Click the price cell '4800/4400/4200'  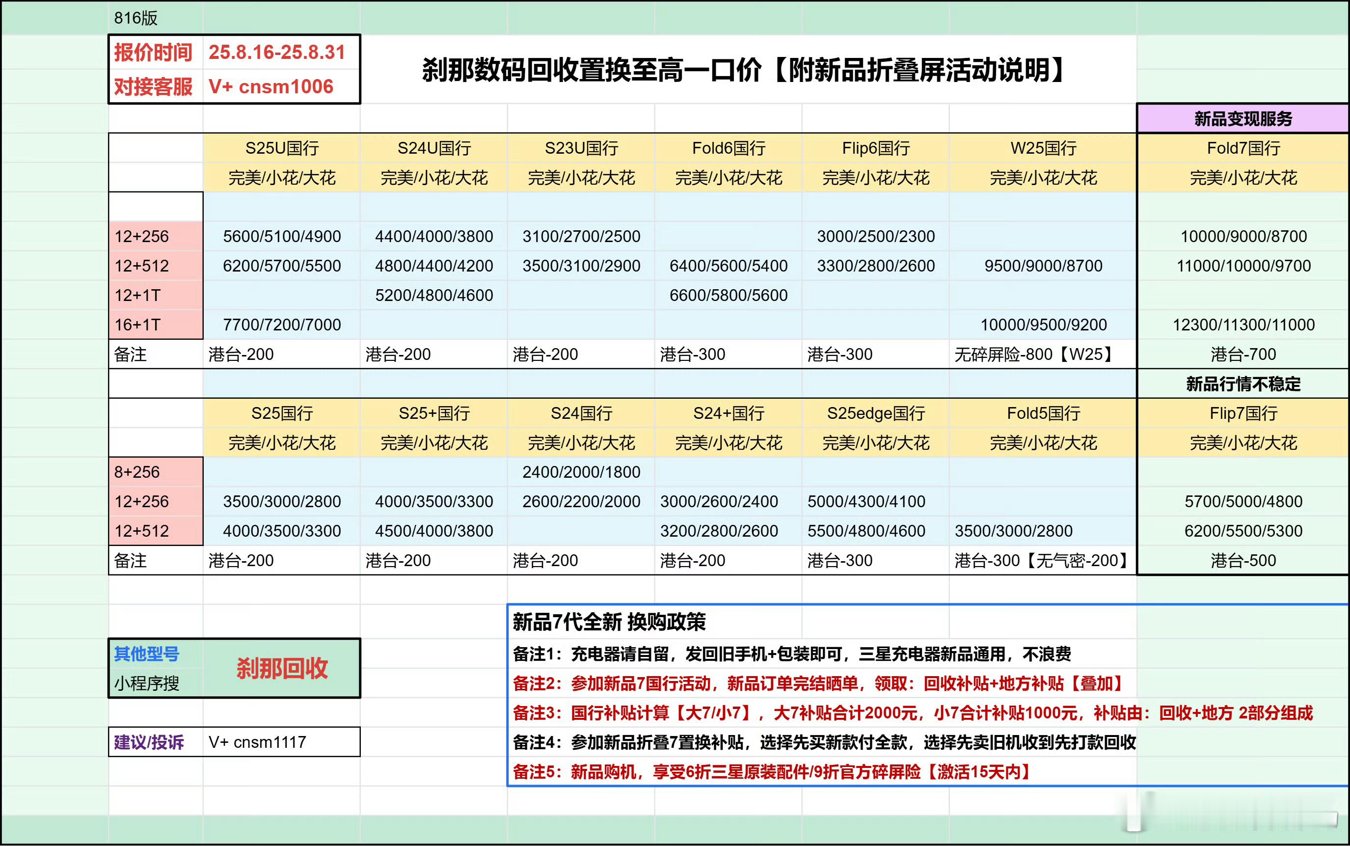pos(434,266)
